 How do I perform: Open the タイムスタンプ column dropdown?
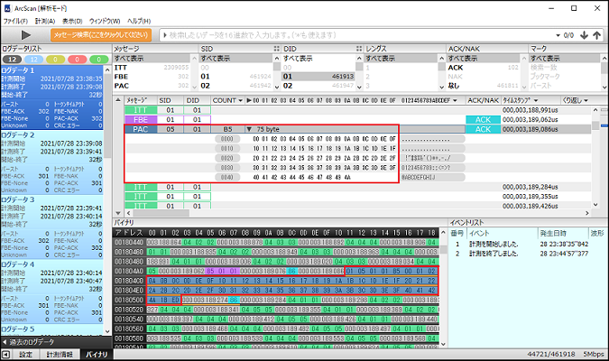click(536, 101)
